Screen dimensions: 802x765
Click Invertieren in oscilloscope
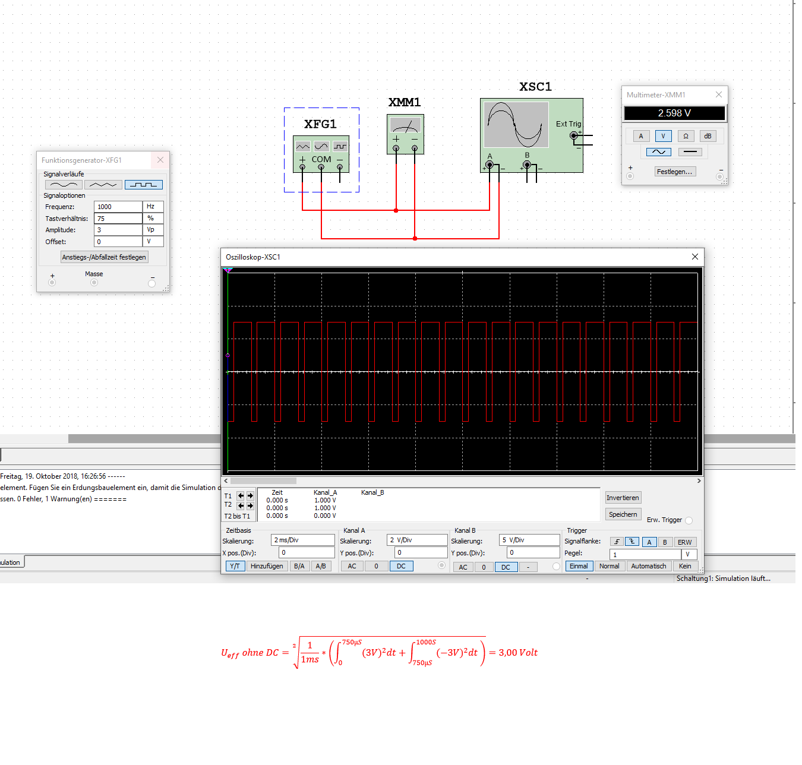(x=623, y=498)
